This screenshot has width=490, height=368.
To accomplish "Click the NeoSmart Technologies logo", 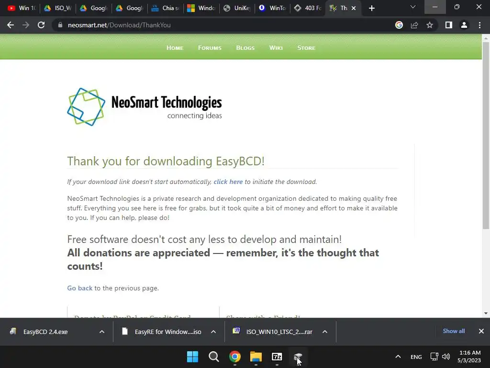I will pos(145,107).
